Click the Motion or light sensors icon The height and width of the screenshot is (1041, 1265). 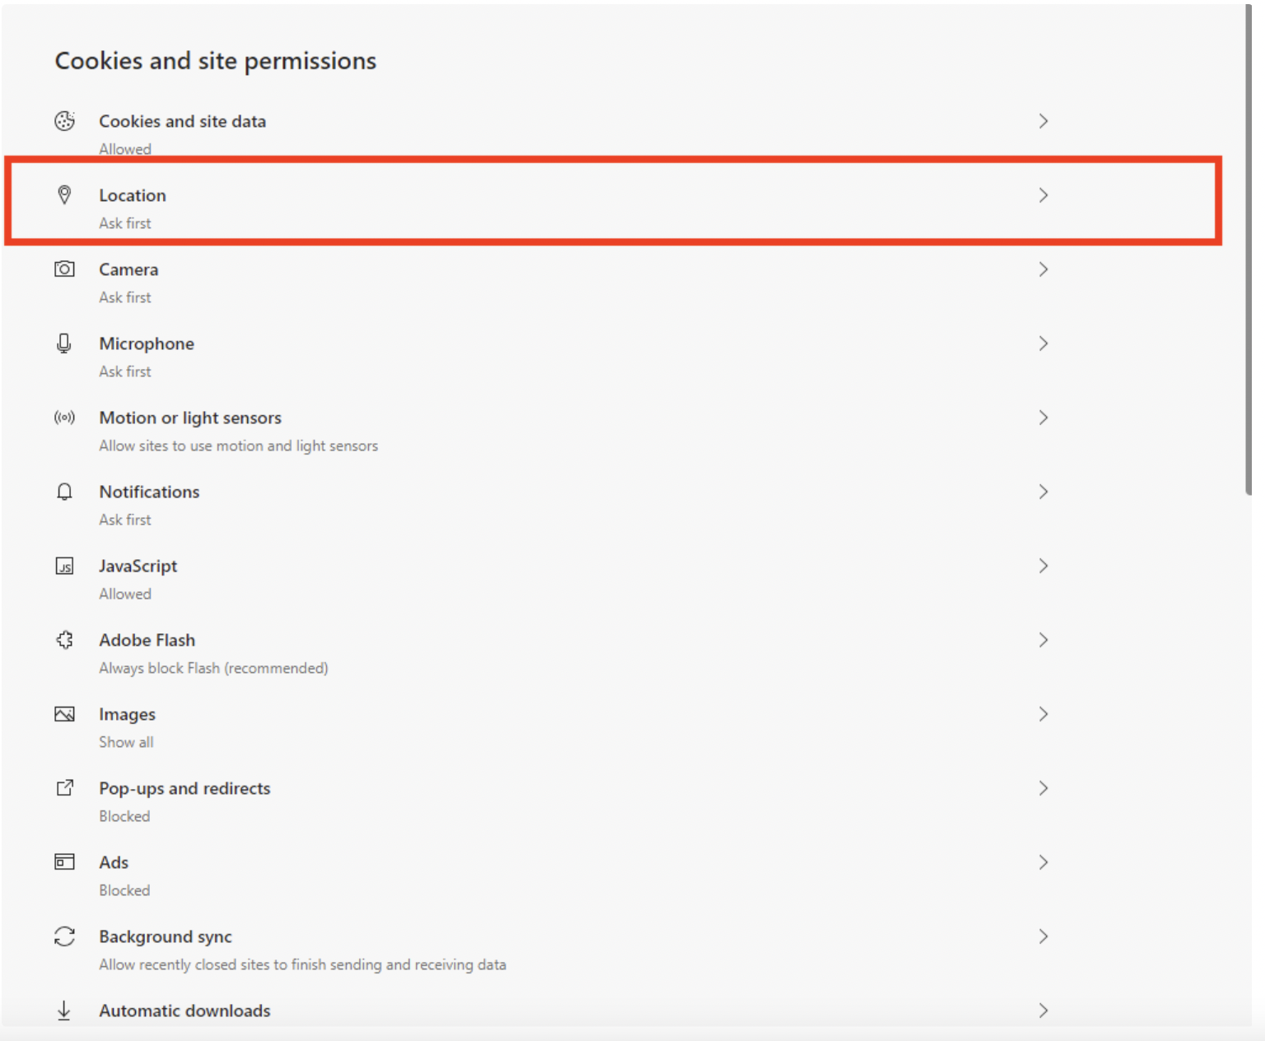click(x=64, y=418)
